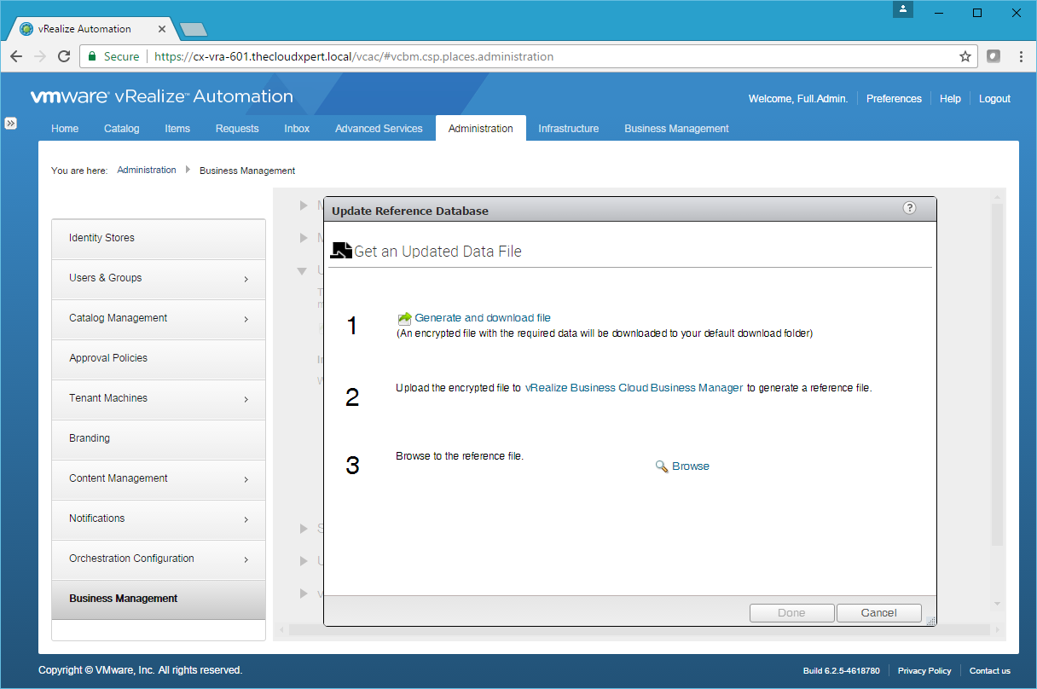The image size is (1037, 689).
Task: Switch to Infrastructure tab
Action: (568, 129)
